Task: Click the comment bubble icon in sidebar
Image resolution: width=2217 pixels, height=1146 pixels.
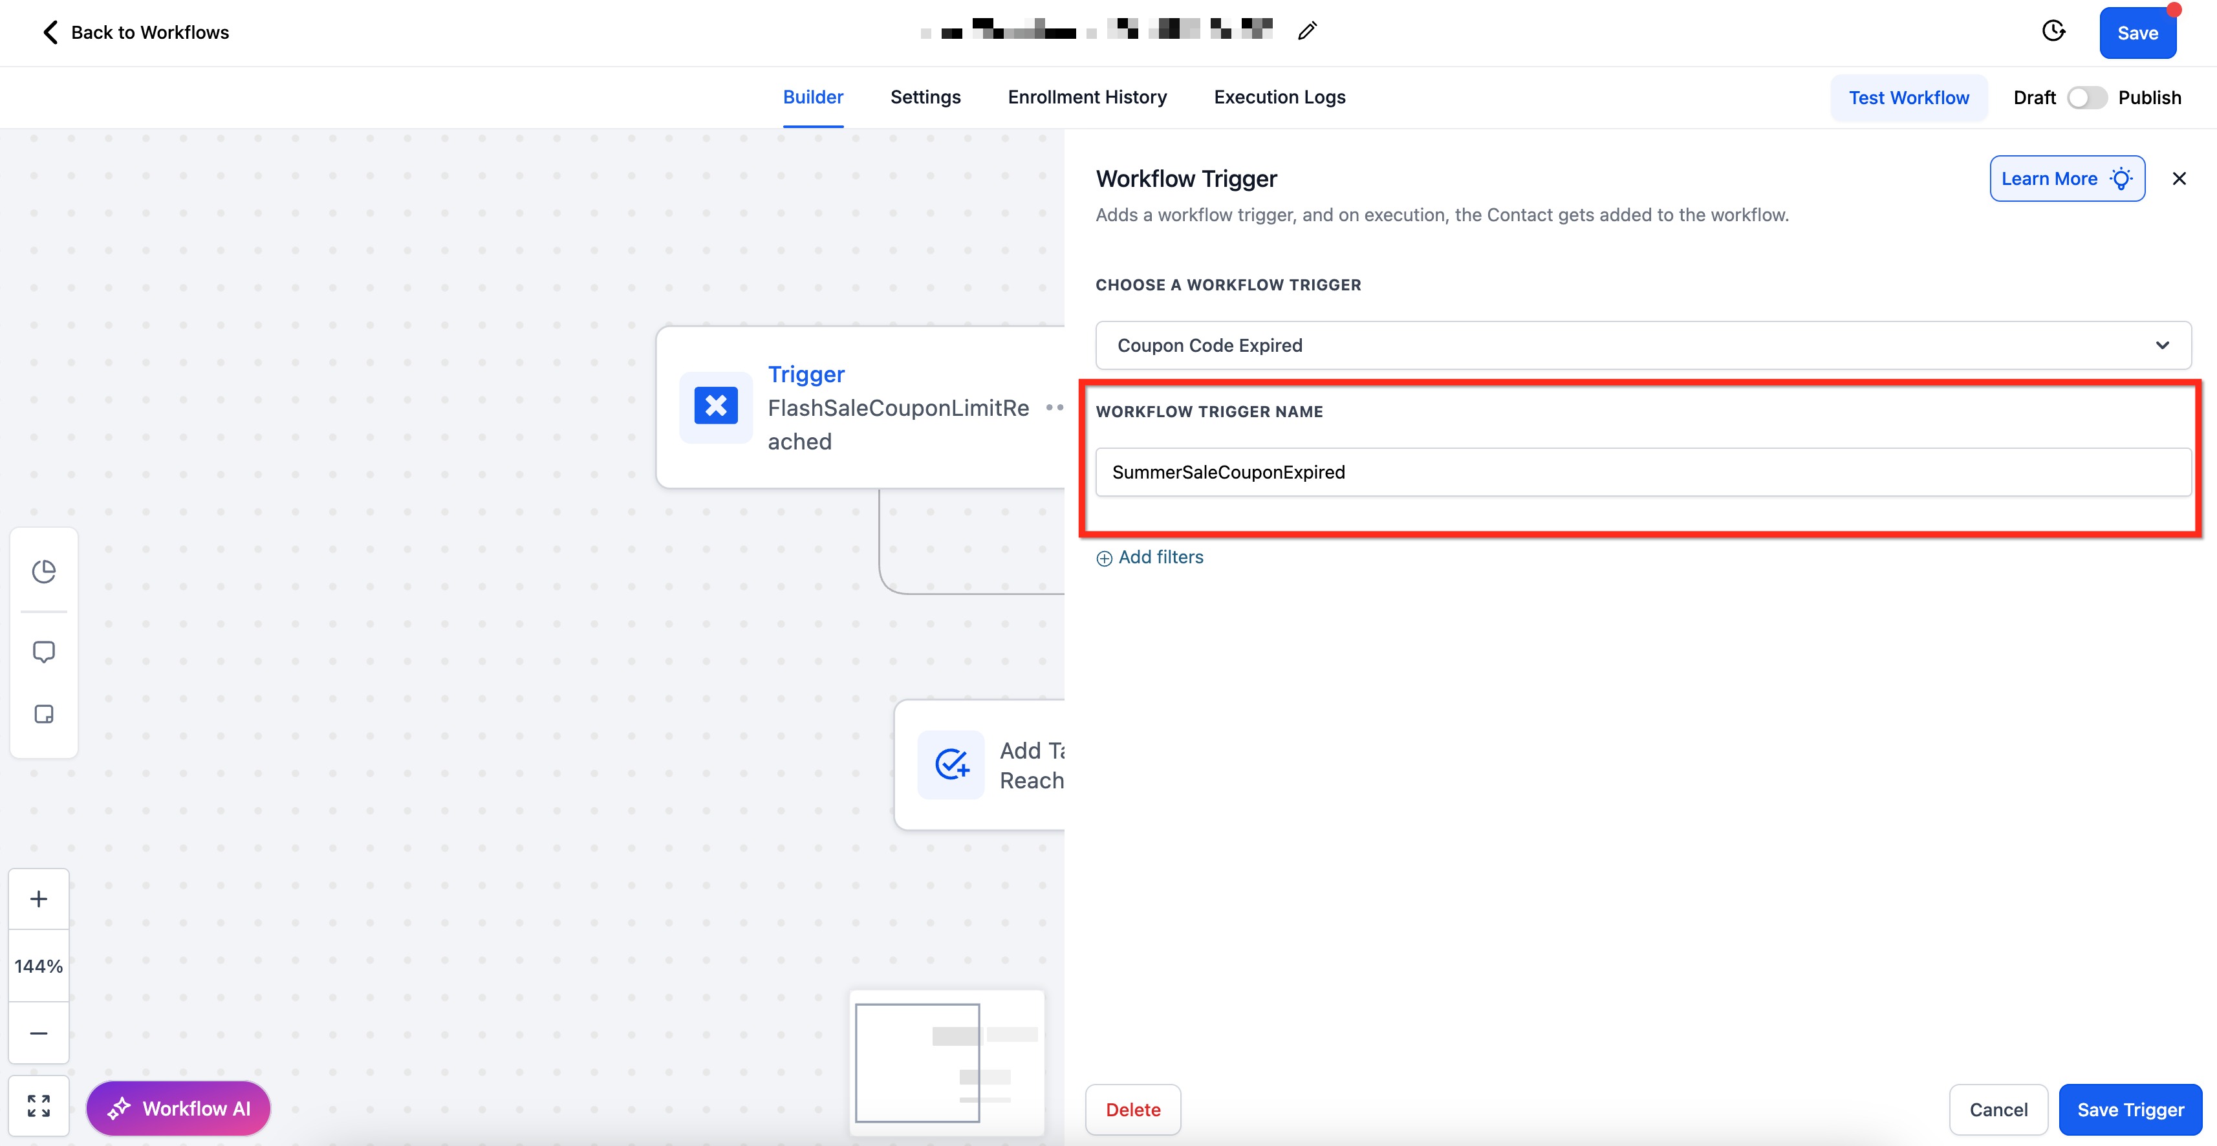Action: point(44,651)
